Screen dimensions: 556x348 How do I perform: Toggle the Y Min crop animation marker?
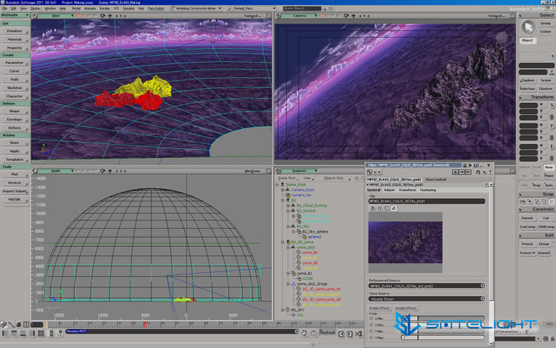click(371, 331)
